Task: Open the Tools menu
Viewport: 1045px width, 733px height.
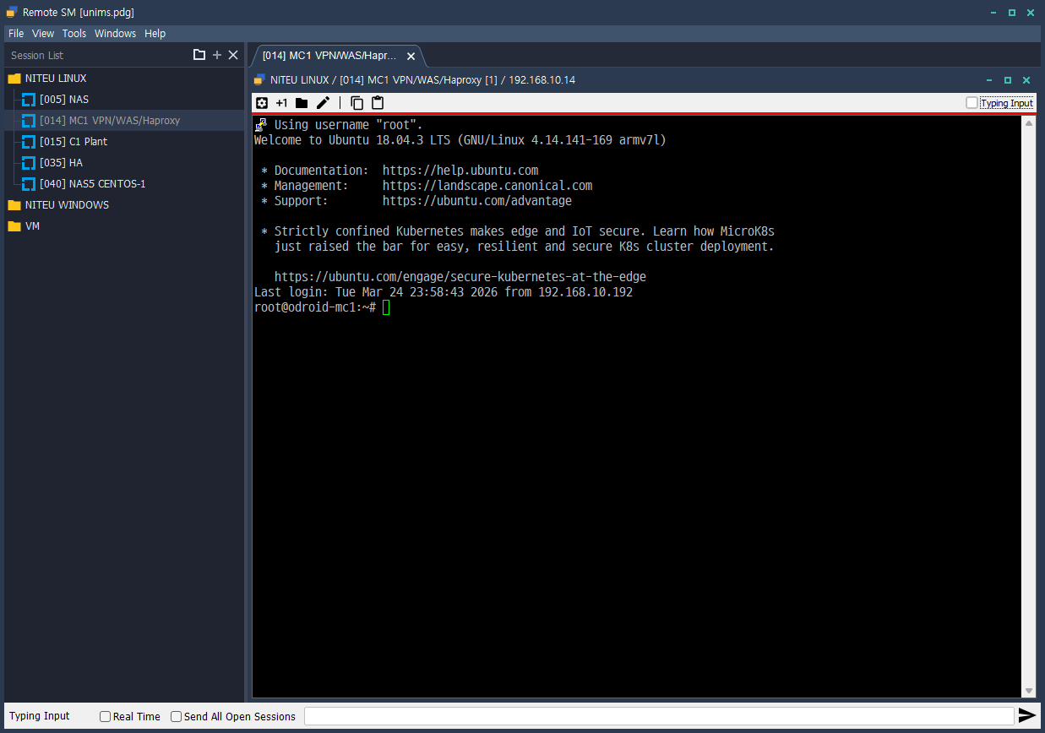Action: point(73,33)
